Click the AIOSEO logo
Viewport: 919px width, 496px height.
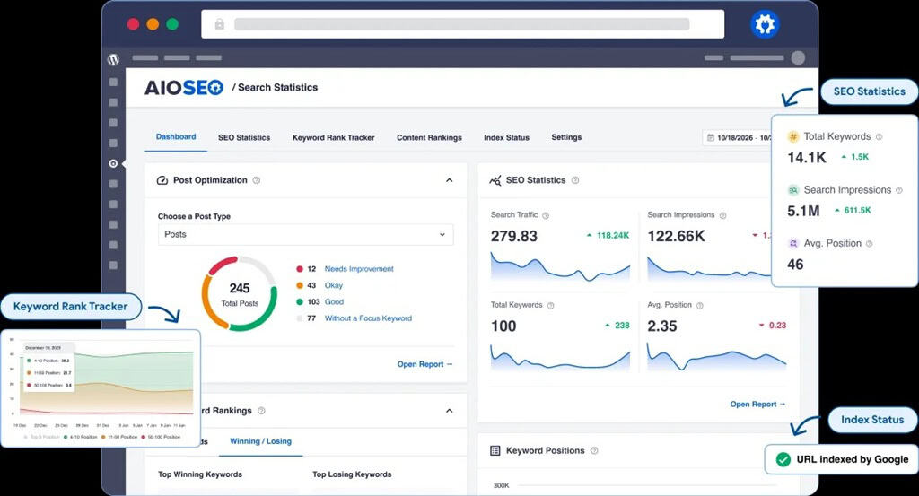pyautogui.click(x=183, y=88)
